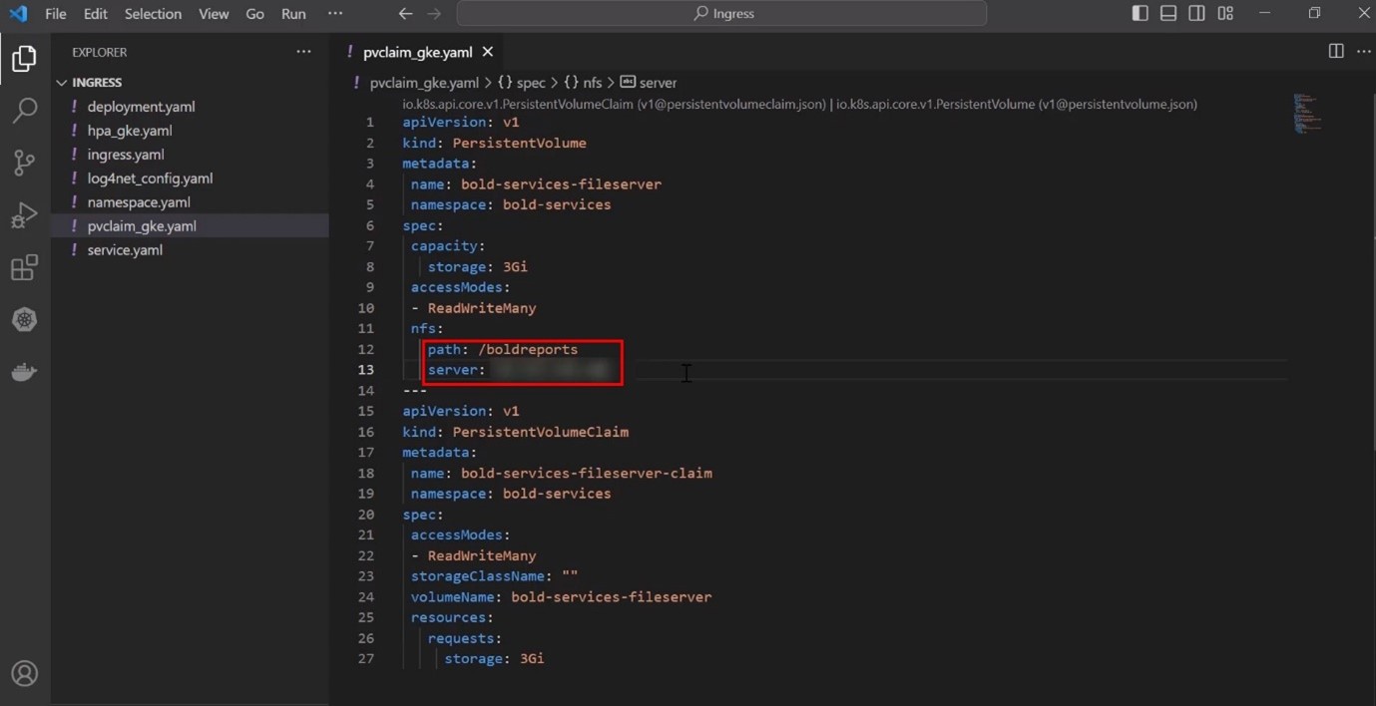Click the Accounts icon in activity bar

24,673
